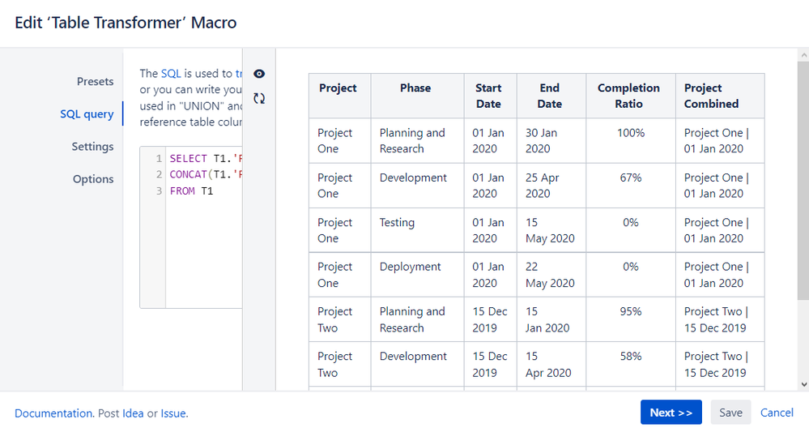The image size is (809, 428).
Task: Switch to the SQL query tab
Action: pos(87,113)
